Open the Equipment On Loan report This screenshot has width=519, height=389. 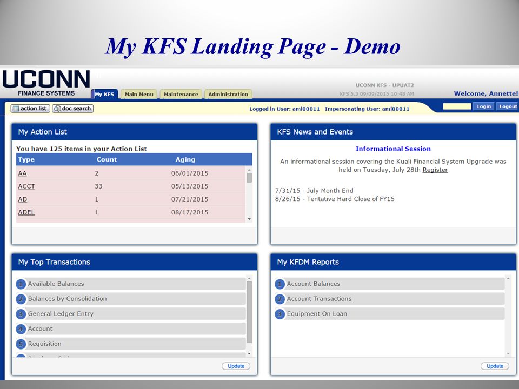pos(390,313)
